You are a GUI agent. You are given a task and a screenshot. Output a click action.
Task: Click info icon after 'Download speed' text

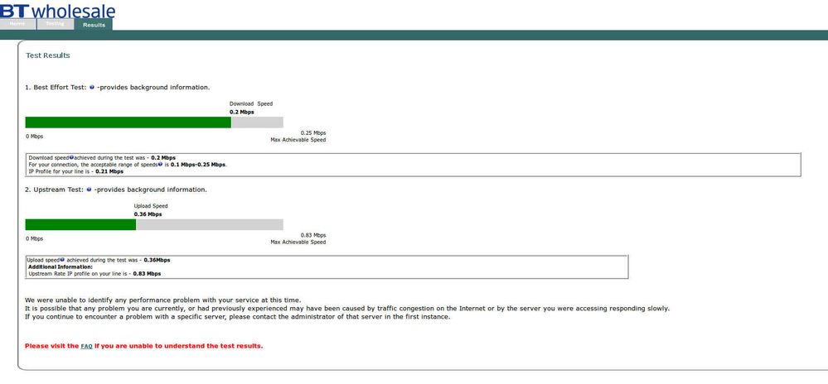point(71,157)
